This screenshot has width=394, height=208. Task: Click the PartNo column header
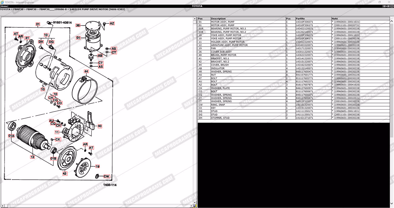pos(300,19)
